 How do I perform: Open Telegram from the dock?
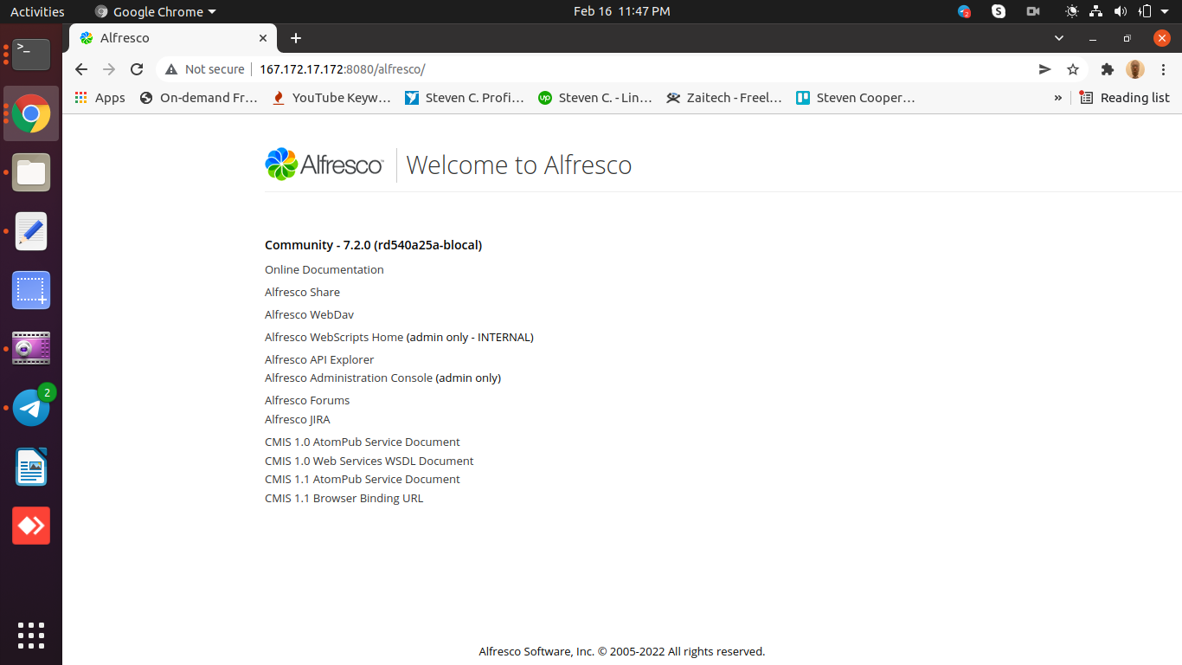pyautogui.click(x=31, y=407)
